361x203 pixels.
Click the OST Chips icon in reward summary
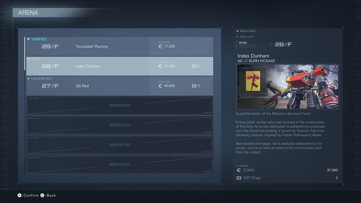point(239,178)
